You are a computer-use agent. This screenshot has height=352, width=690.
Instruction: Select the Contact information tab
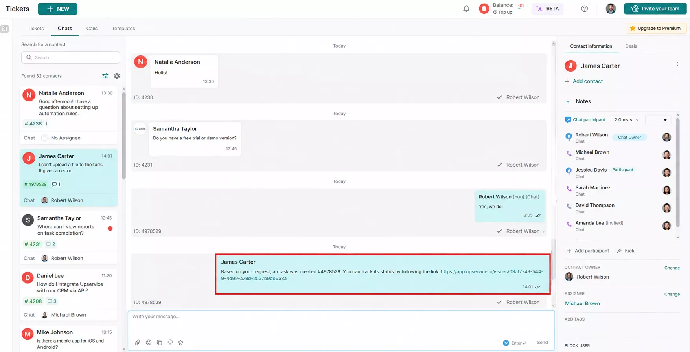(591, 46)
